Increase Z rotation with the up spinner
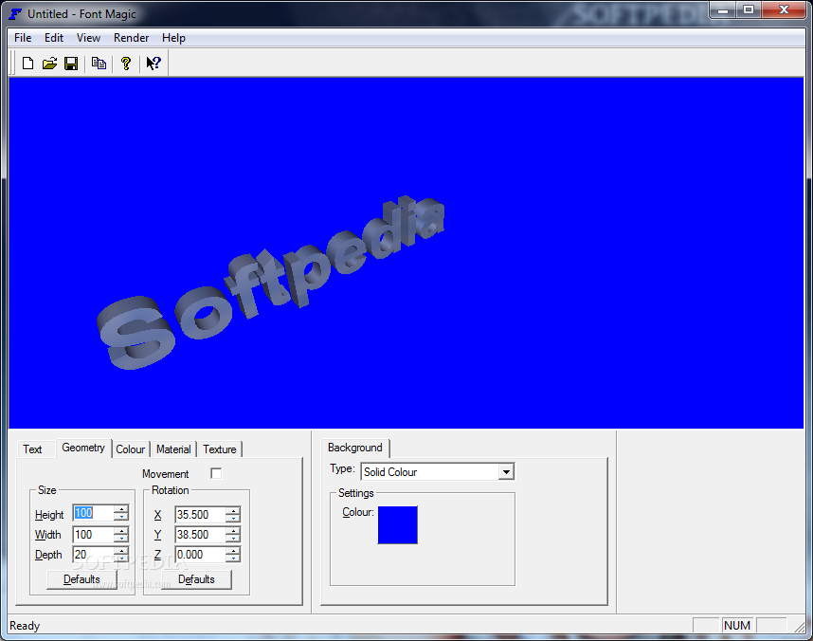 pyautogui.click(x=233, y=550)
